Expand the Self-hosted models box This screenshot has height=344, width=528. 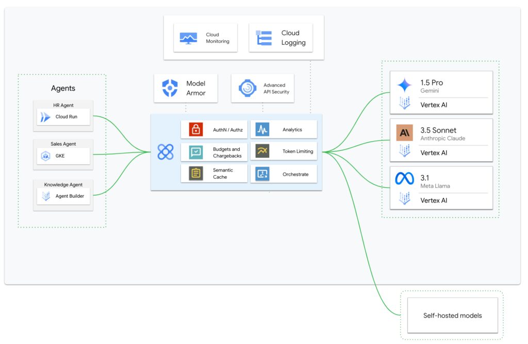point(452,315)
